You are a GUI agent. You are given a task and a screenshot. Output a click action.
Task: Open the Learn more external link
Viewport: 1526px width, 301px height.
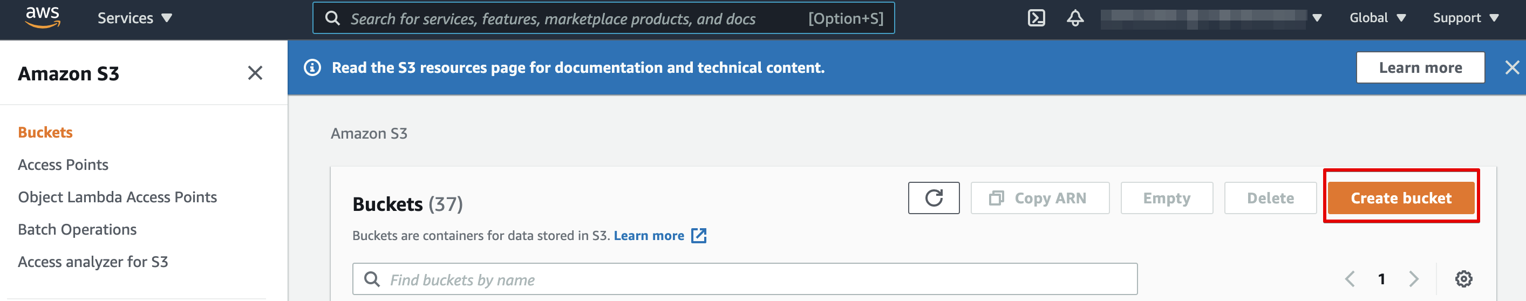[x=660, y=235]
